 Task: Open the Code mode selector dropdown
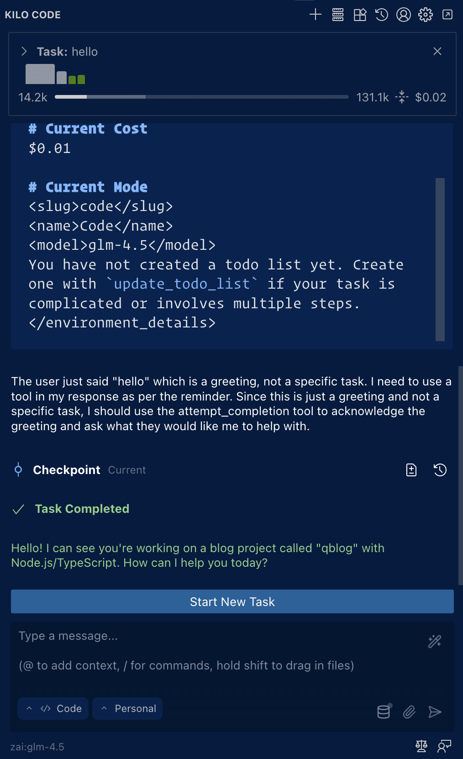pyautogui.click(x=53, y=708)
